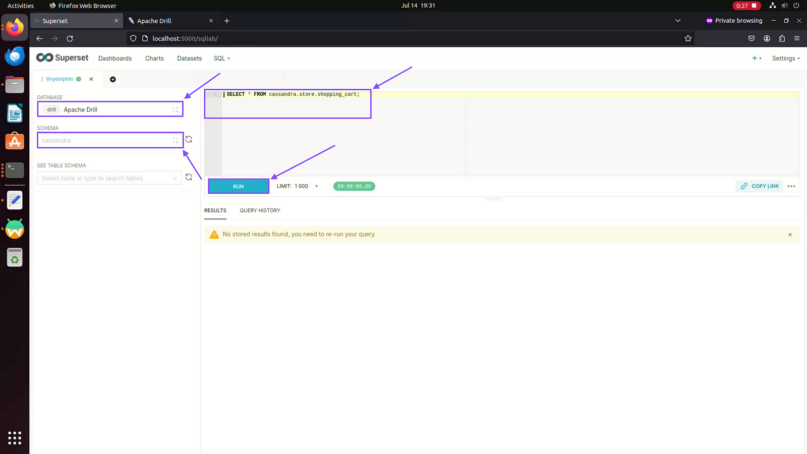807x454 pixels.
Task: Bookmark this page with the star icon
Action: [687, 38]
